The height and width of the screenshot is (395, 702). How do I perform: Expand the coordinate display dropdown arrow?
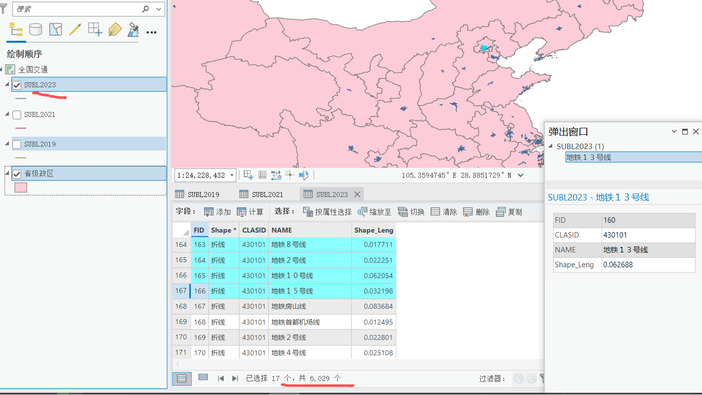(521, 175)
